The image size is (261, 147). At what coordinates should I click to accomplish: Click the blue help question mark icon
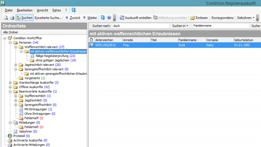tap(109, 18)
